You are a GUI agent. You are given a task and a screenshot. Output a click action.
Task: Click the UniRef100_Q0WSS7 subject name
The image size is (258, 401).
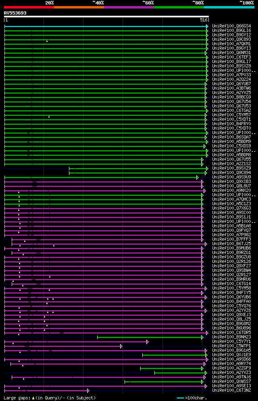(x=231, y=382)
